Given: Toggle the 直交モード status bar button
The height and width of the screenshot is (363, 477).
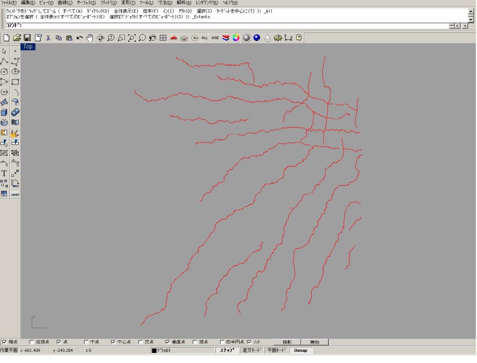Looking at the screenshot, I should point(252,350).
